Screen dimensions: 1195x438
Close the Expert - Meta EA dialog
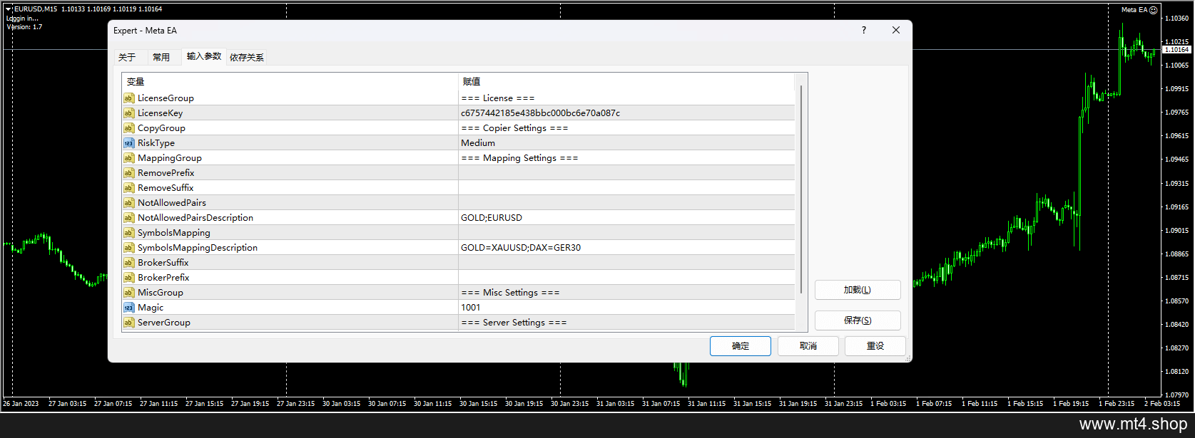(x=896, y=30)
